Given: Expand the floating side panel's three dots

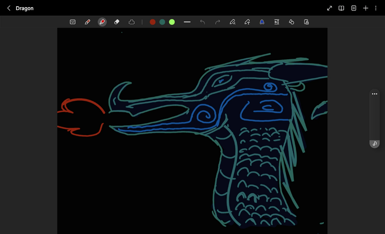Looking at the screenshot, I should 374,94.
